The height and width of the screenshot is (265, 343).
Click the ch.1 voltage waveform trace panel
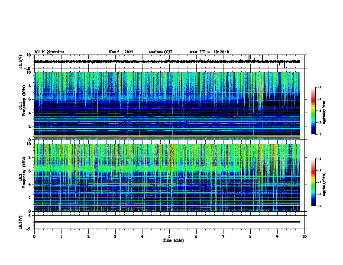(x=169, y=61)
